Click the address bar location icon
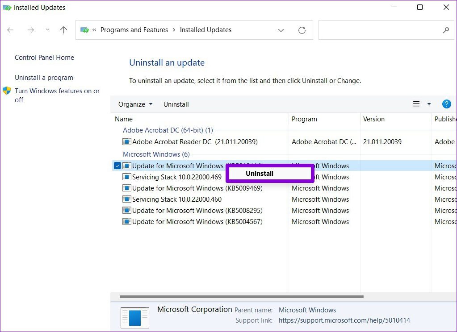This screenshot has height=332, width=457. pyautogui.click(x=84, y=30)
